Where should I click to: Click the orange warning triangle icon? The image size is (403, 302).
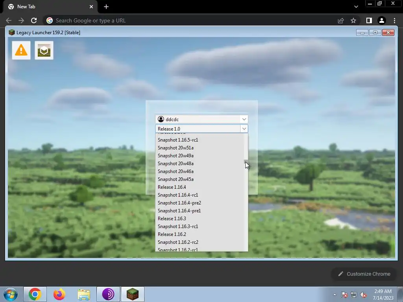point(21,50)
